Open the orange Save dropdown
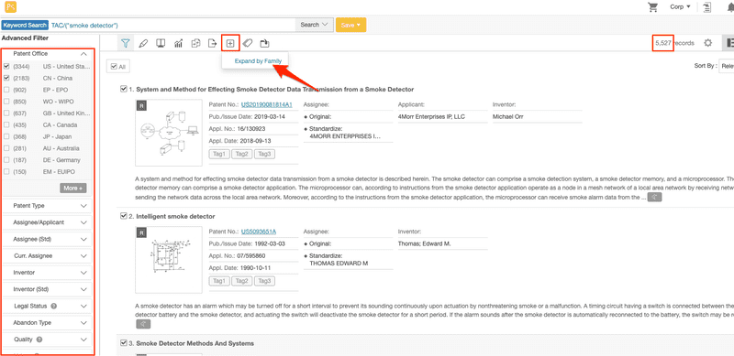Screen dimensions: 734x356 350,26
